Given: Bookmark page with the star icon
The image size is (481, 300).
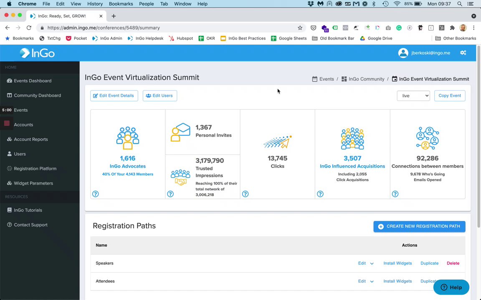Looking at the screenshot, I should [x=300, y=28].
